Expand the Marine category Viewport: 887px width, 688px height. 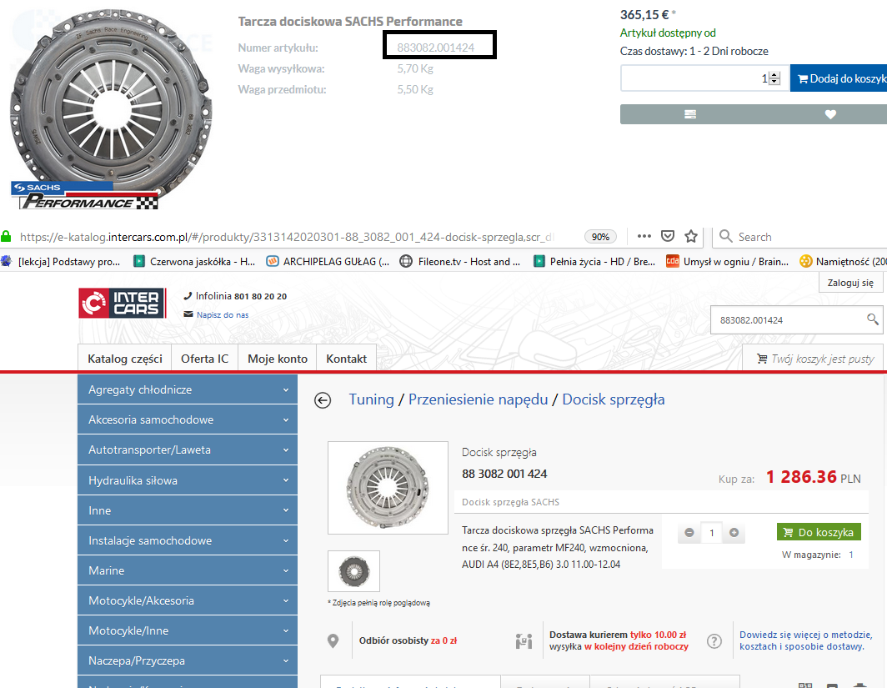point(188,570)
